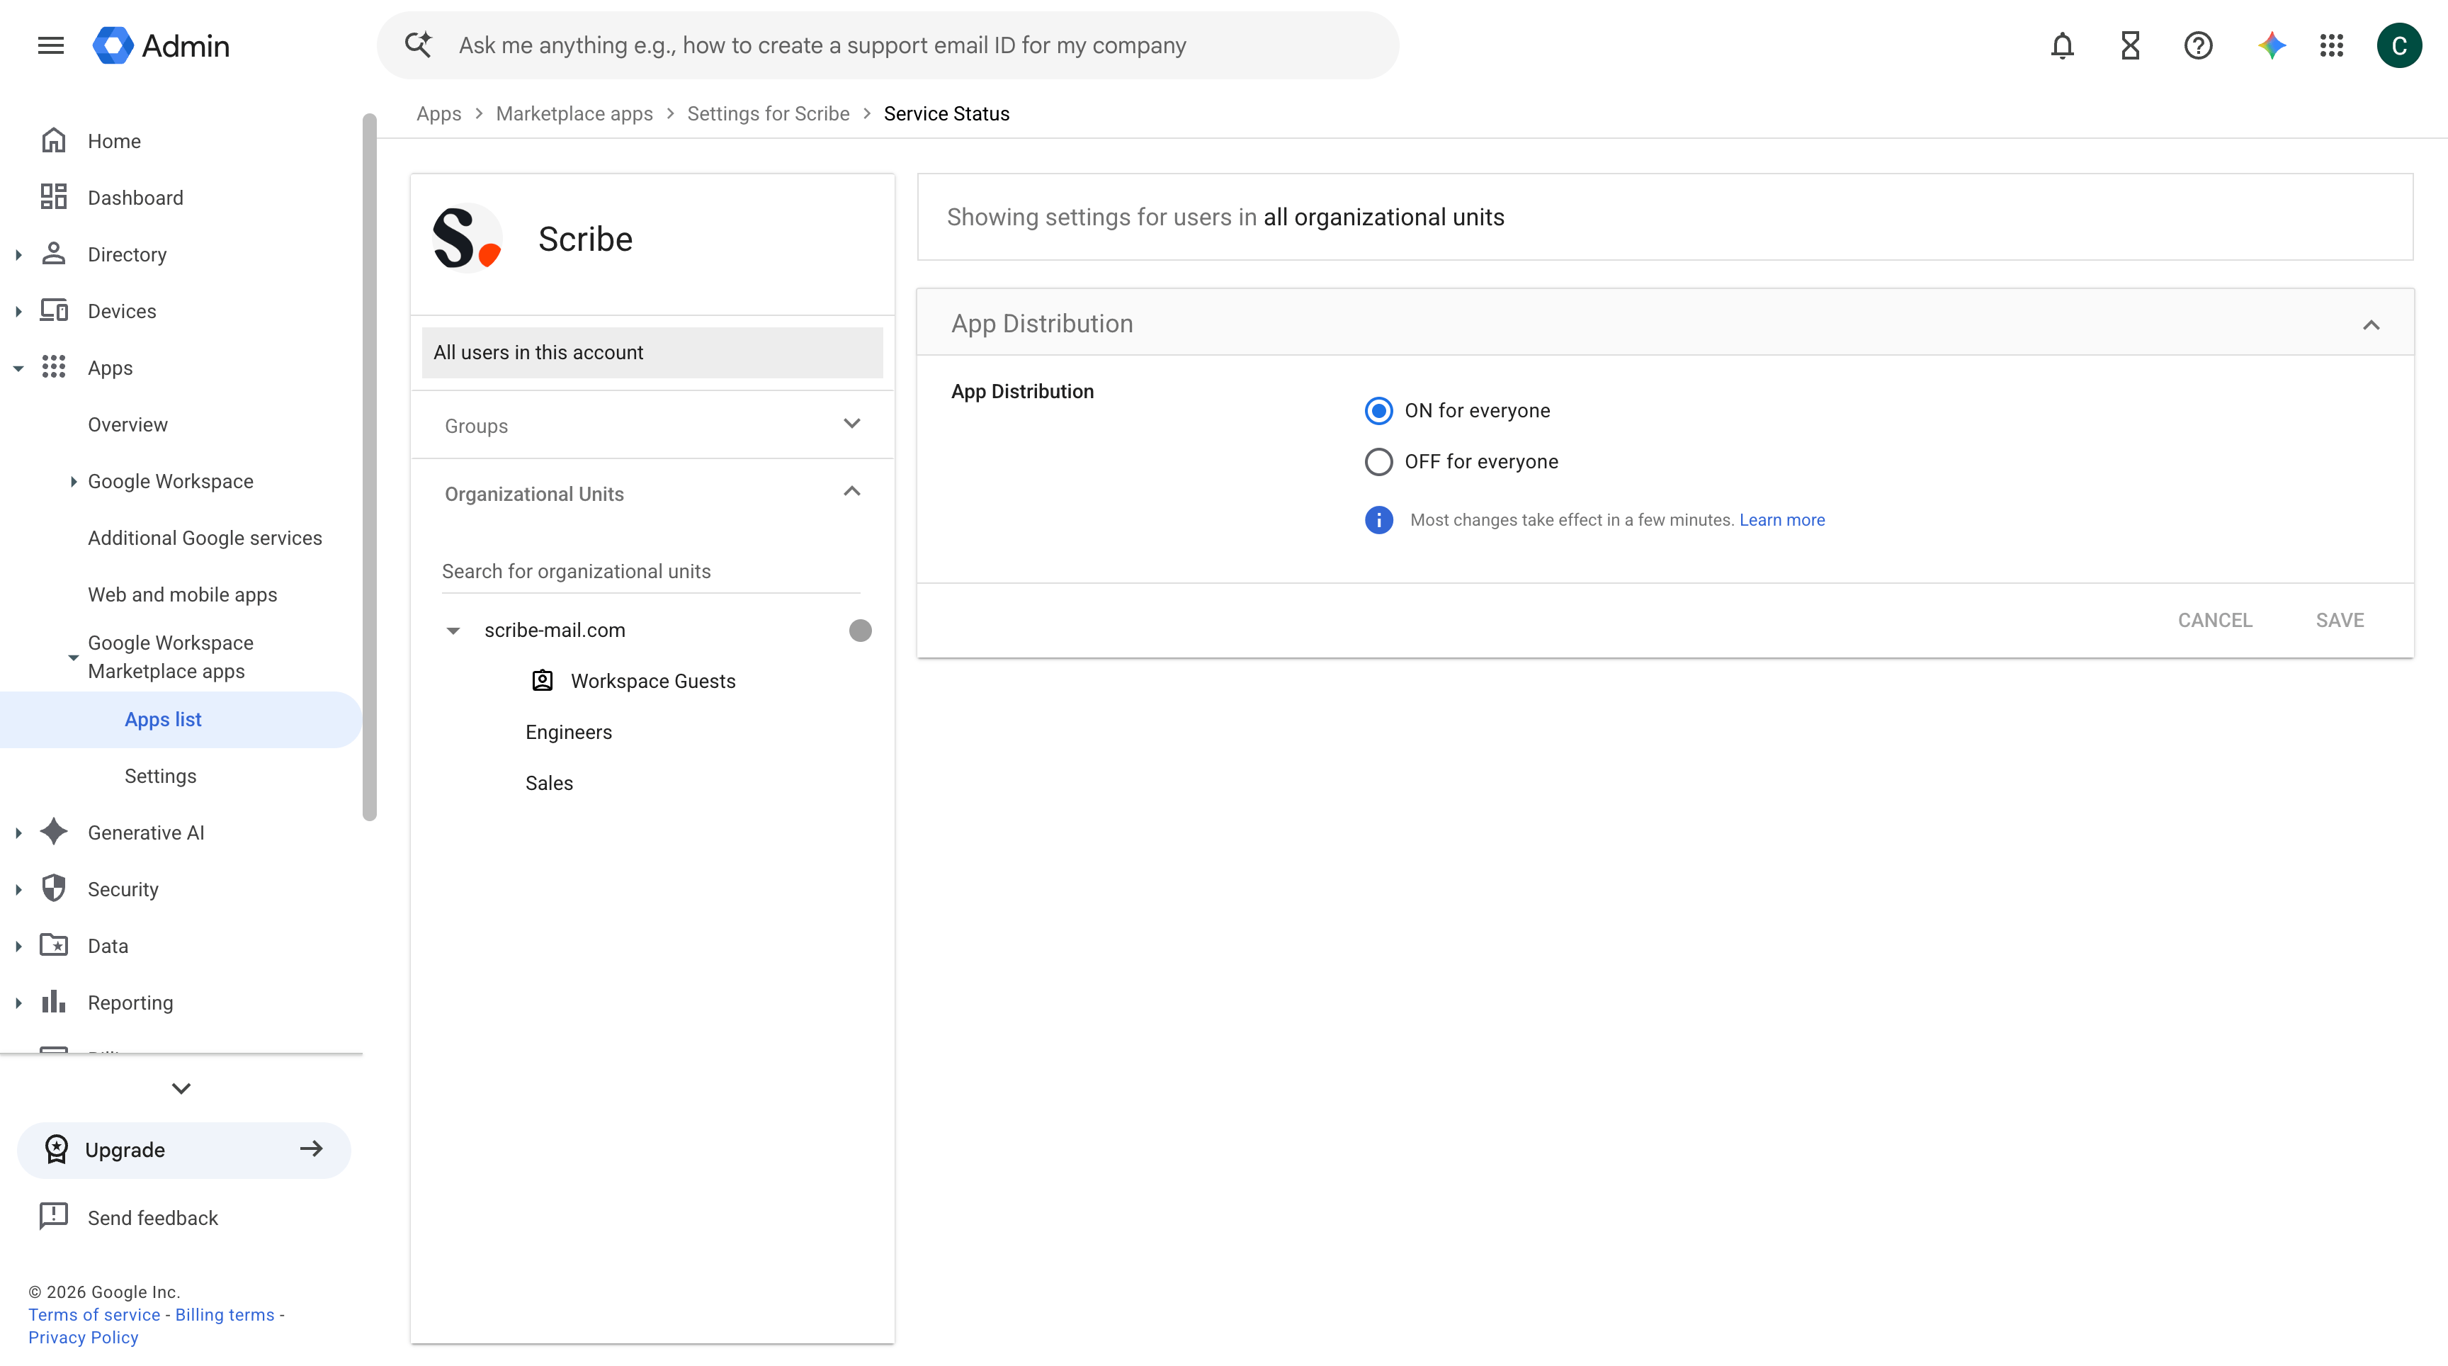This screenshot has height=1366, width=2448.
Task: Go to Settings for Scribe breadcrumb
Action: tap(768, 113)
